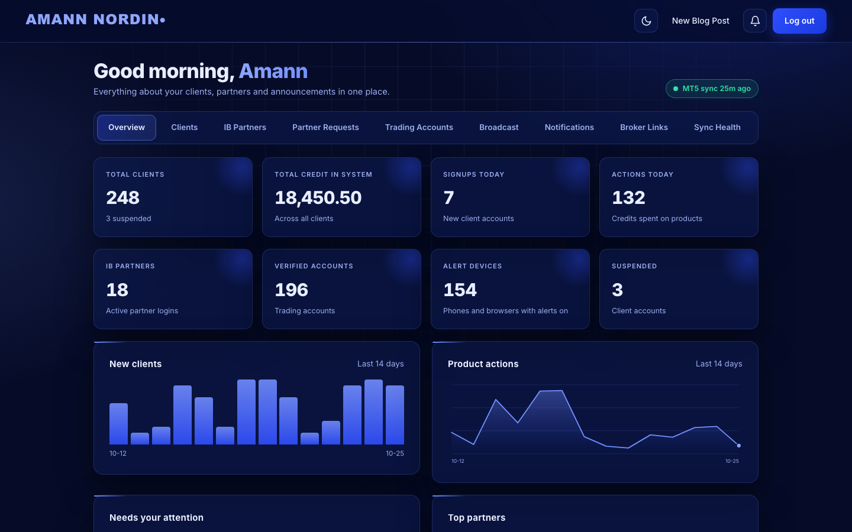The image size is (852, 532).
Task: Open the Notifications tab
Action: click(569, 128)
